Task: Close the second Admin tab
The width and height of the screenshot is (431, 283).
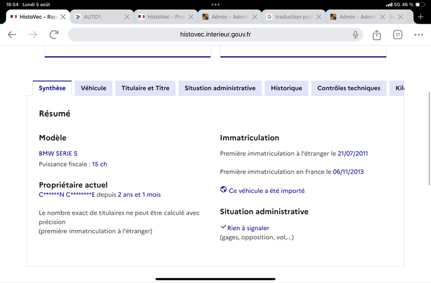Action: point(383,17)
